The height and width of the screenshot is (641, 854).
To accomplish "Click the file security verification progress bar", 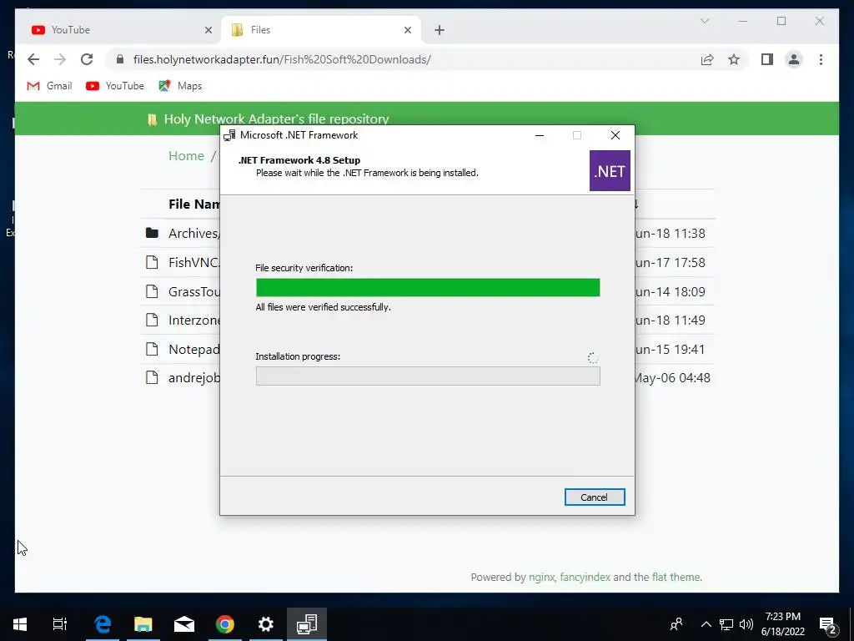I will (x=428, y=288).
